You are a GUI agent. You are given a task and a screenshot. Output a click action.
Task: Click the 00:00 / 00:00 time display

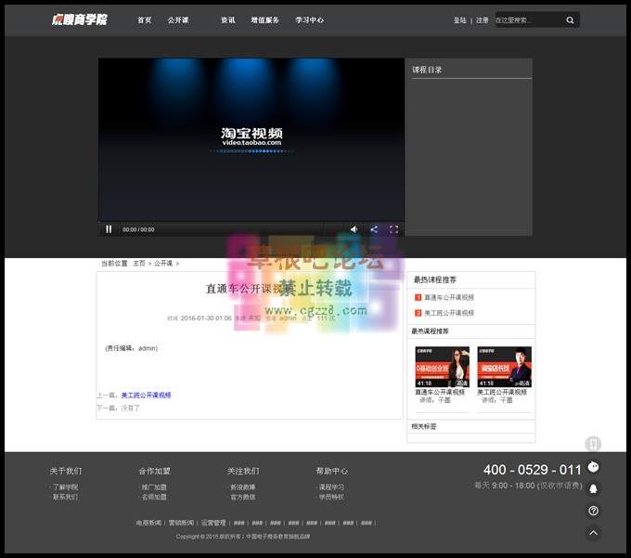(x=138, y=229)
